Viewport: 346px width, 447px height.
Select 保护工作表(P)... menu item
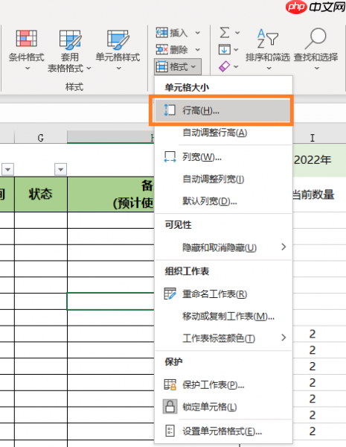point(224,385)
